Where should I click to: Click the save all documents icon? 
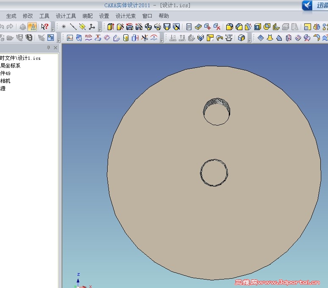[29, 38]
